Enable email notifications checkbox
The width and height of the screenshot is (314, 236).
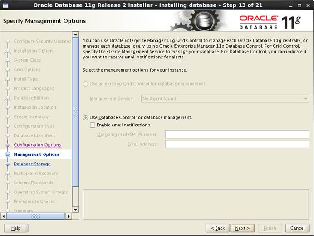point(92,125)
